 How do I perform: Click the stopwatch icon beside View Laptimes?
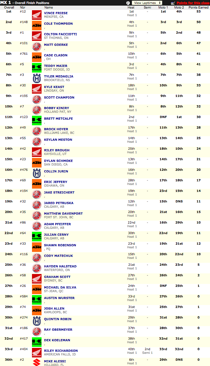(x=128, y=3)
